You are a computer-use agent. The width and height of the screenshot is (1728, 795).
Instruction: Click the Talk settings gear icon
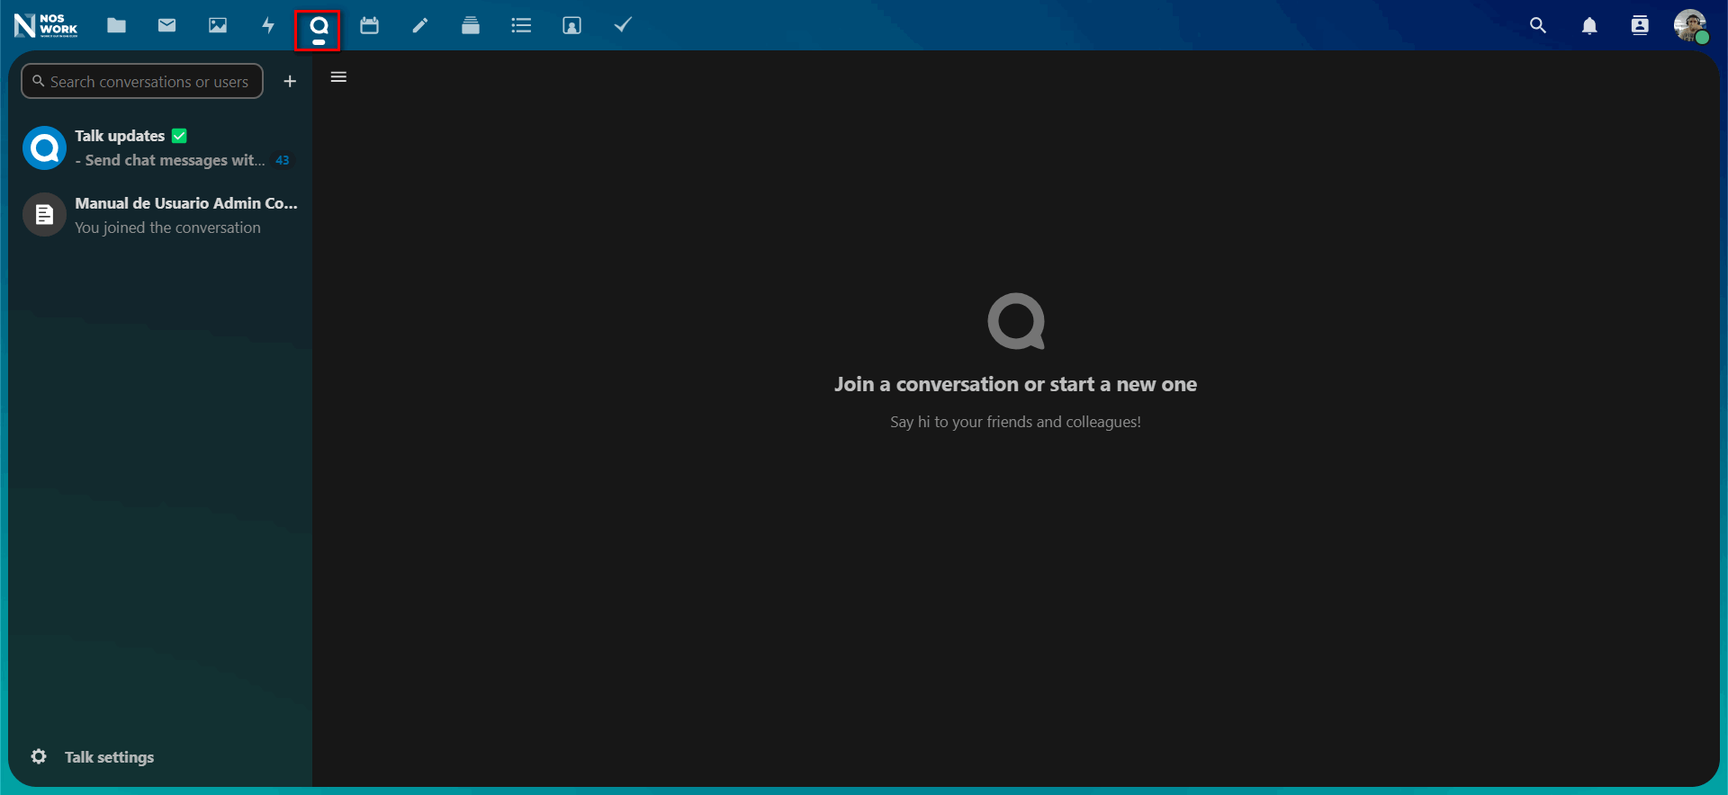coord(39,756)
